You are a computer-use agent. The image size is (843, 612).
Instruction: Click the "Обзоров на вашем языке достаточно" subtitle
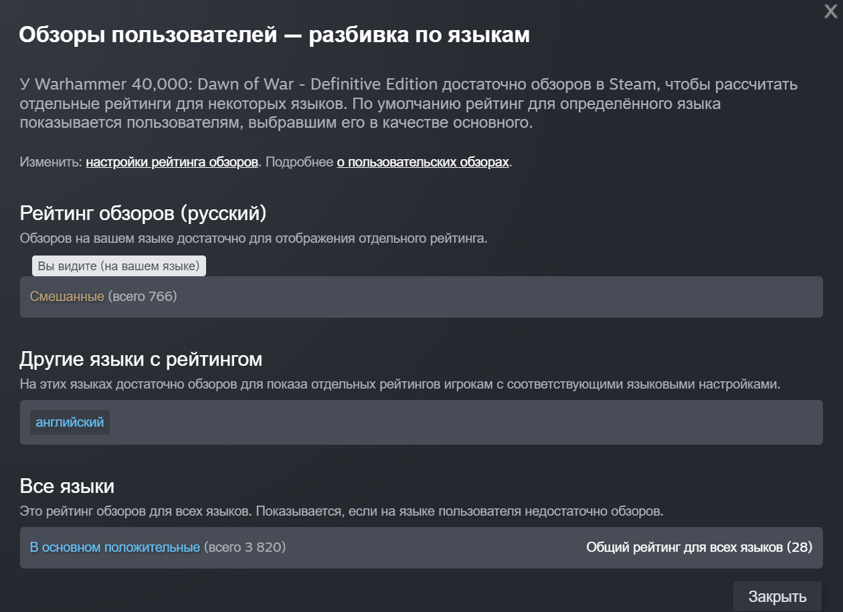click(254, 238)
